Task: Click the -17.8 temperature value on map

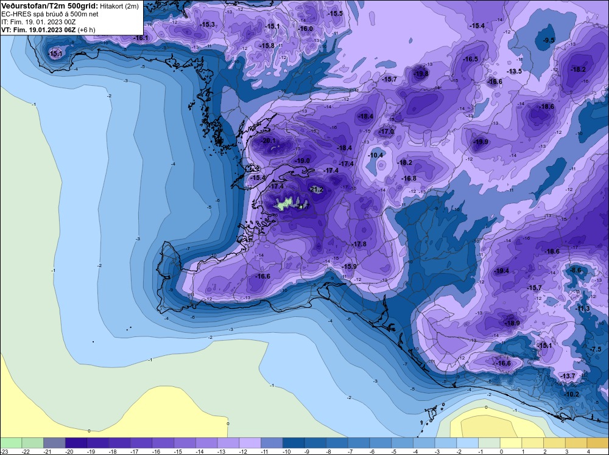Action: point(360,244)
